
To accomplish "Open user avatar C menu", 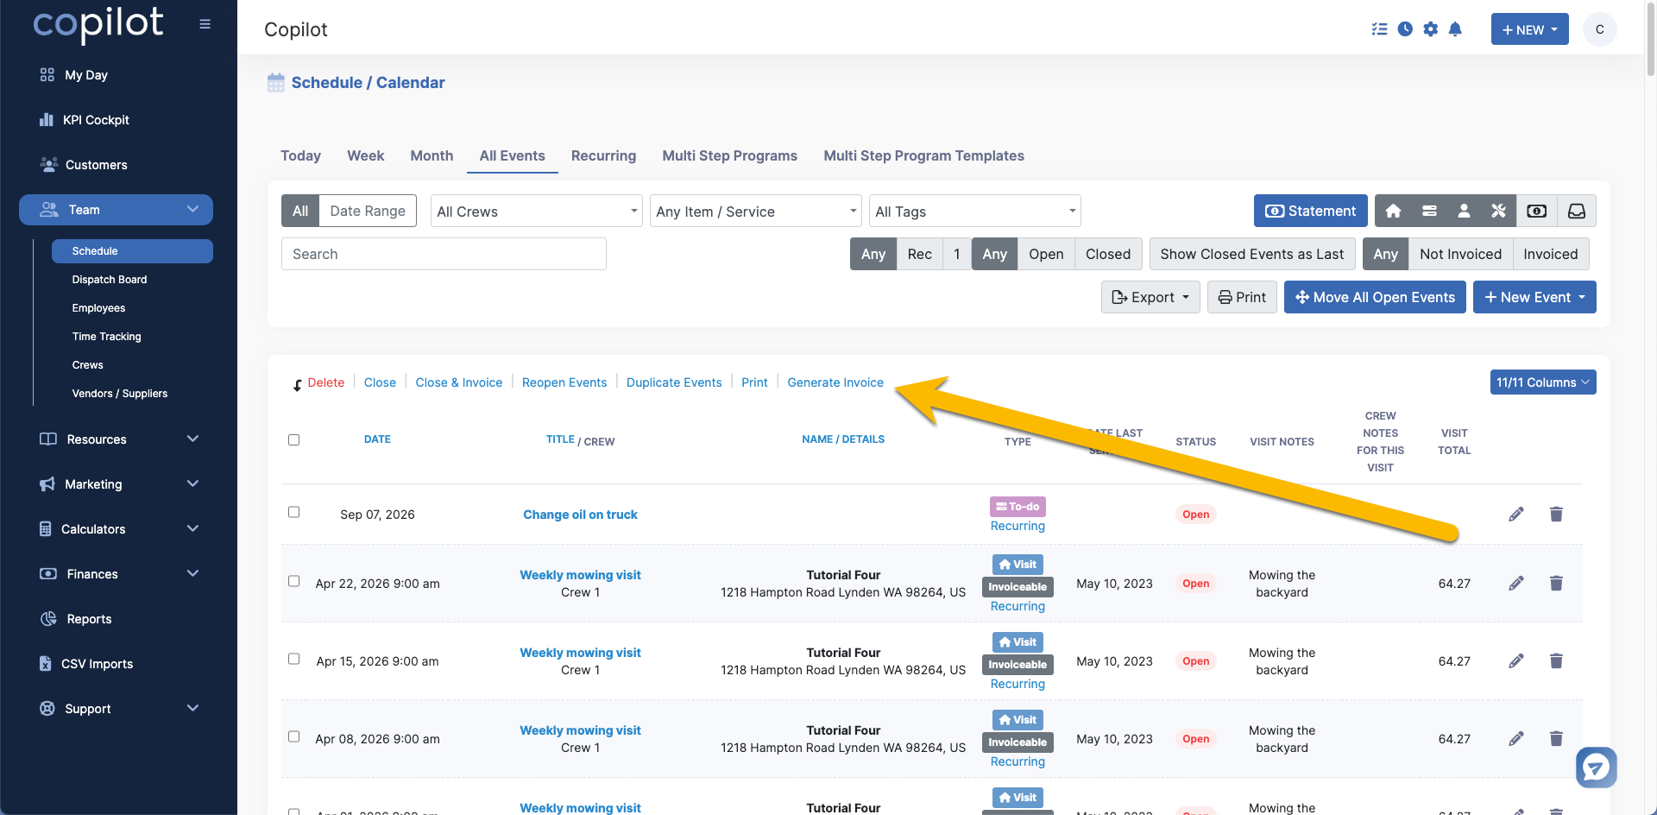I will coord(1599,29).
